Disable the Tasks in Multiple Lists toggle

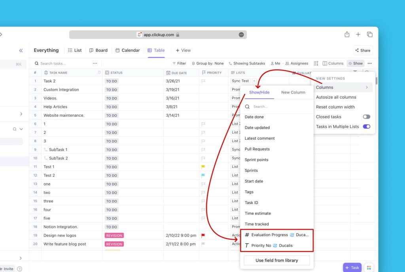tap(366, 127)
